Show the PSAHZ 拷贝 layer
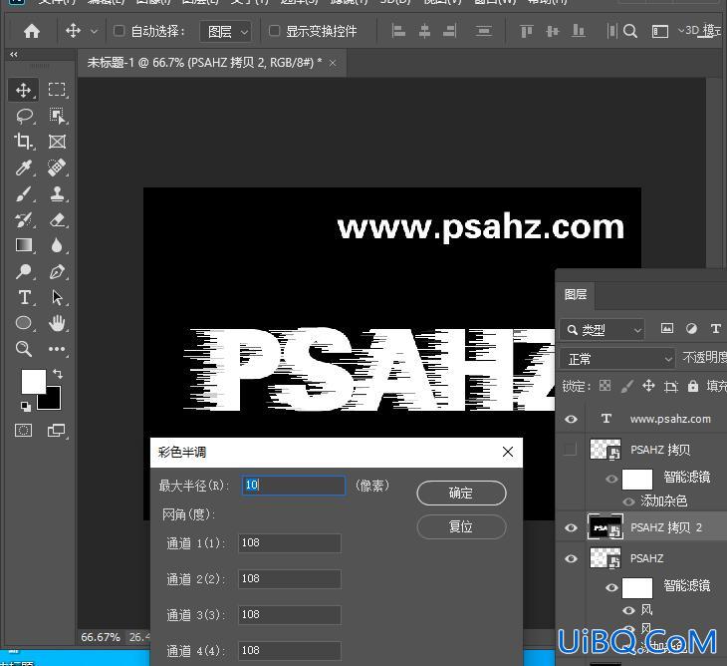 (570, 449)
